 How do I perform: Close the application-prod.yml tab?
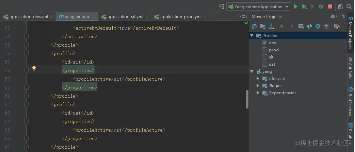click(x=205, y=17)
